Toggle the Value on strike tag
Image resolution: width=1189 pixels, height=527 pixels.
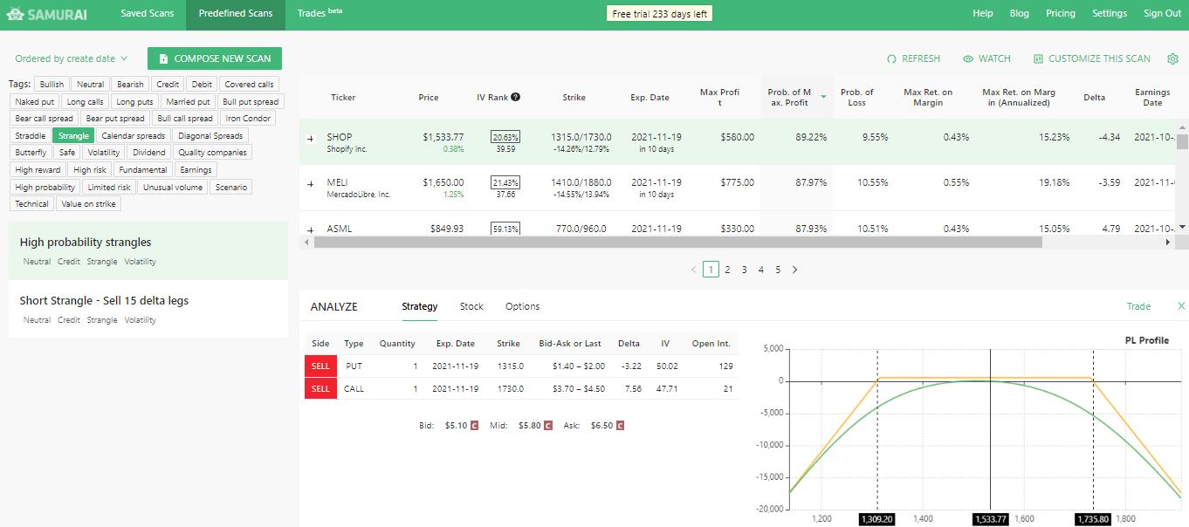[x=89, y=204]
